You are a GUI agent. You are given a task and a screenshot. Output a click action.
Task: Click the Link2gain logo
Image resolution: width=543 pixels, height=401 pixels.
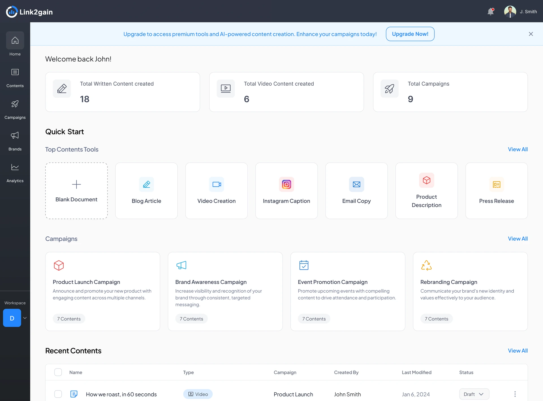tap(29, 12)
